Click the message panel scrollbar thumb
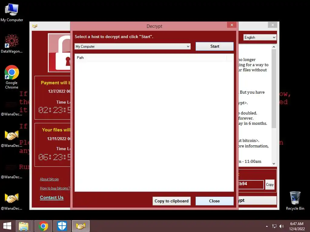310x232 pixels. (x=274, y=89)
